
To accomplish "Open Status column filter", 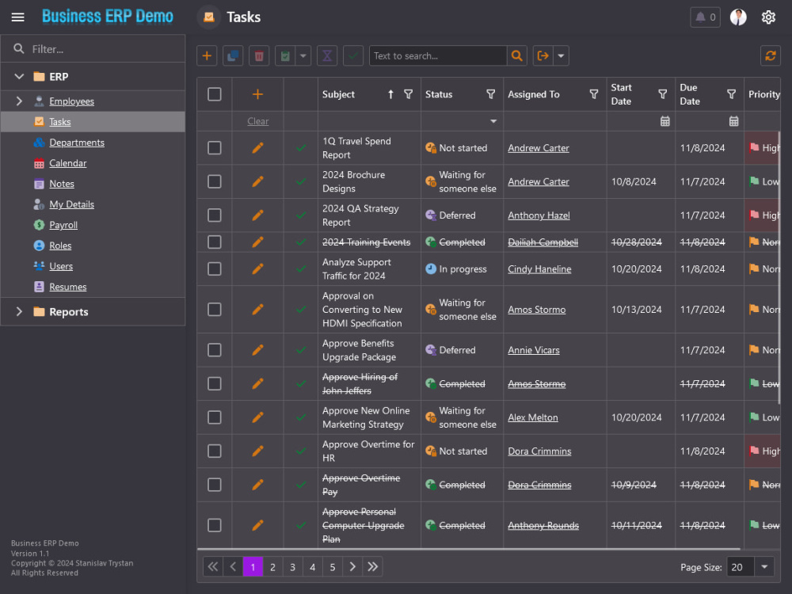I will (x=490, y=94).
